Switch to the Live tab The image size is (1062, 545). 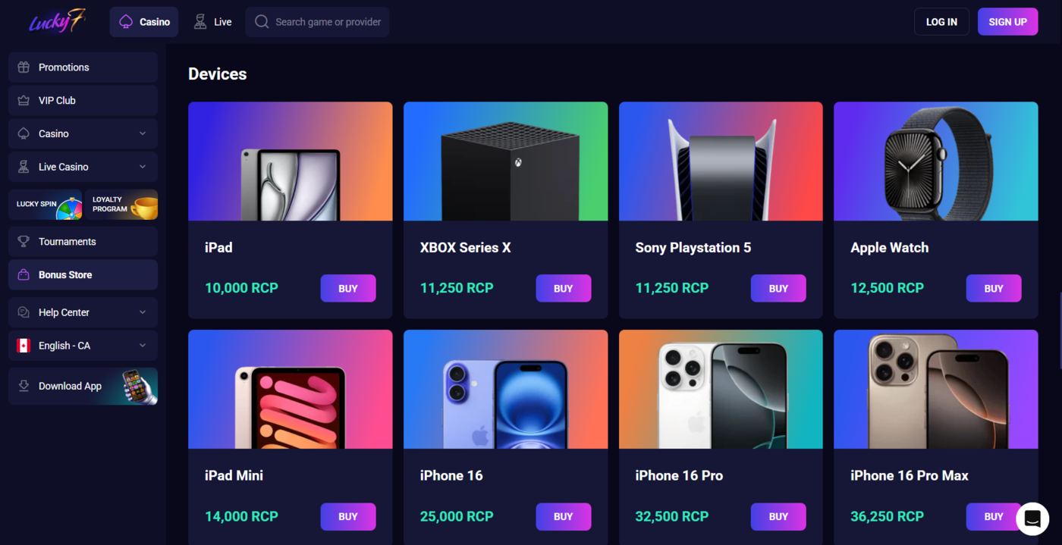point(212,22)
